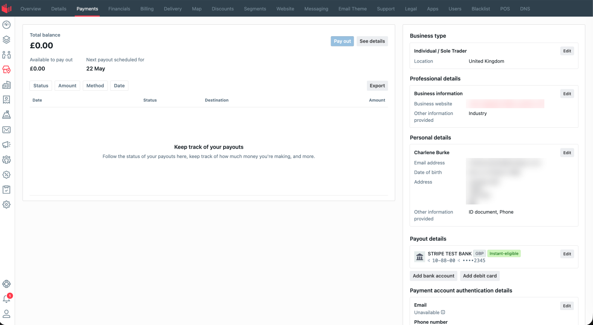Click the Date column header in payouts table
Viewport: 593px width, 325px height.
pos(37,100)
